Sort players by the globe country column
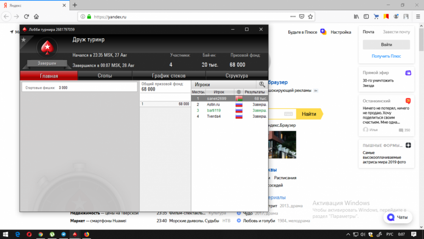 click(x=239, y=92)
